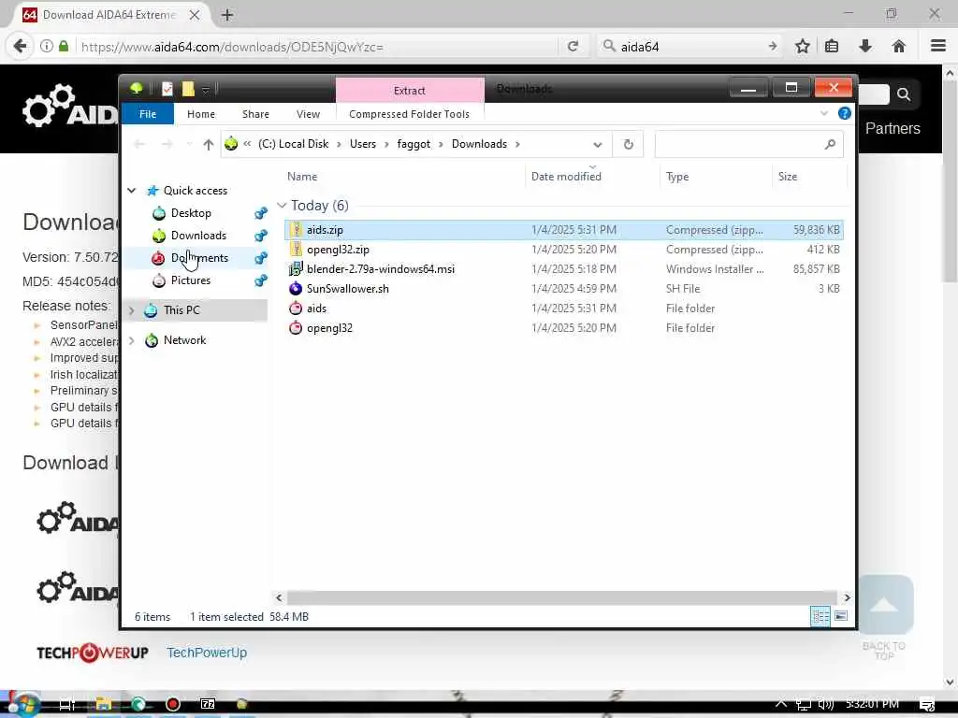Select Network in navigation pane
This screenshot has width=958, height=718.
point(184,340)
